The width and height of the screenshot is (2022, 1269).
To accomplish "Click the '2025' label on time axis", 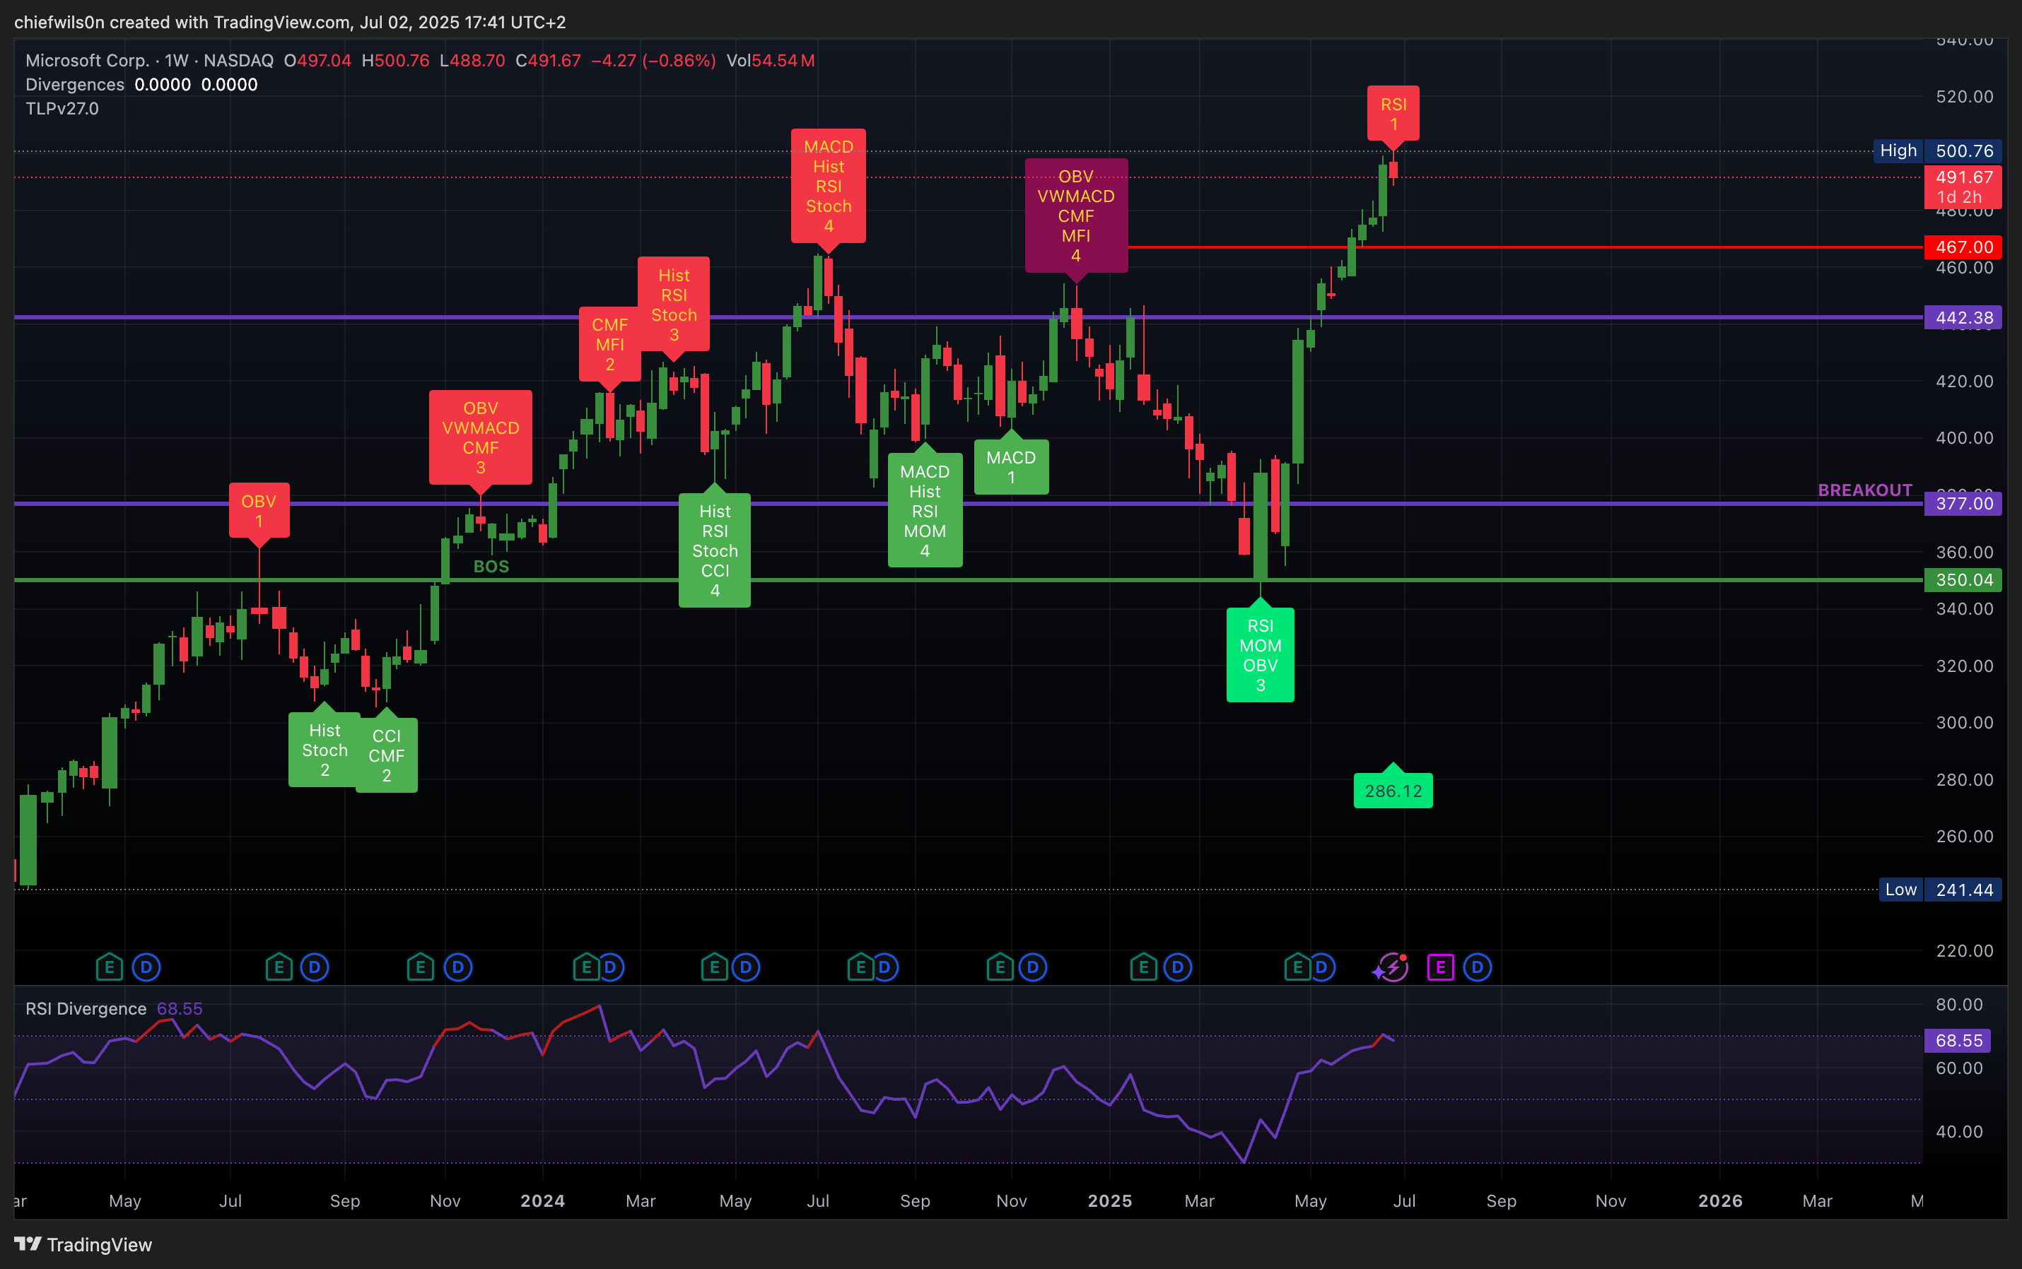I will 1110,1201.
